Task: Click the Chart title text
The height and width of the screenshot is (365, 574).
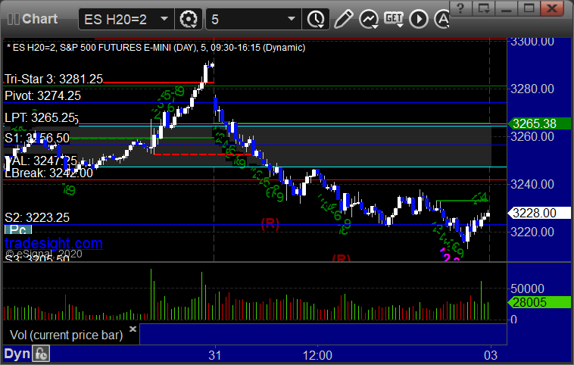Action: click(x=39, y=19)
